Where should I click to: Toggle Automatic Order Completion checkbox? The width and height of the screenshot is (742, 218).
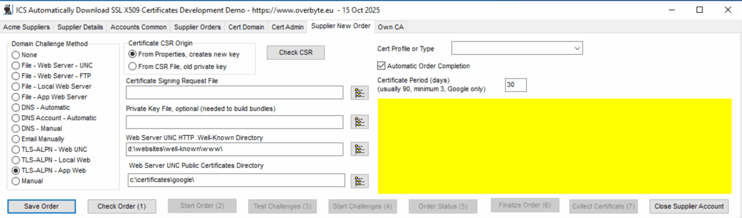pos(381,66)
